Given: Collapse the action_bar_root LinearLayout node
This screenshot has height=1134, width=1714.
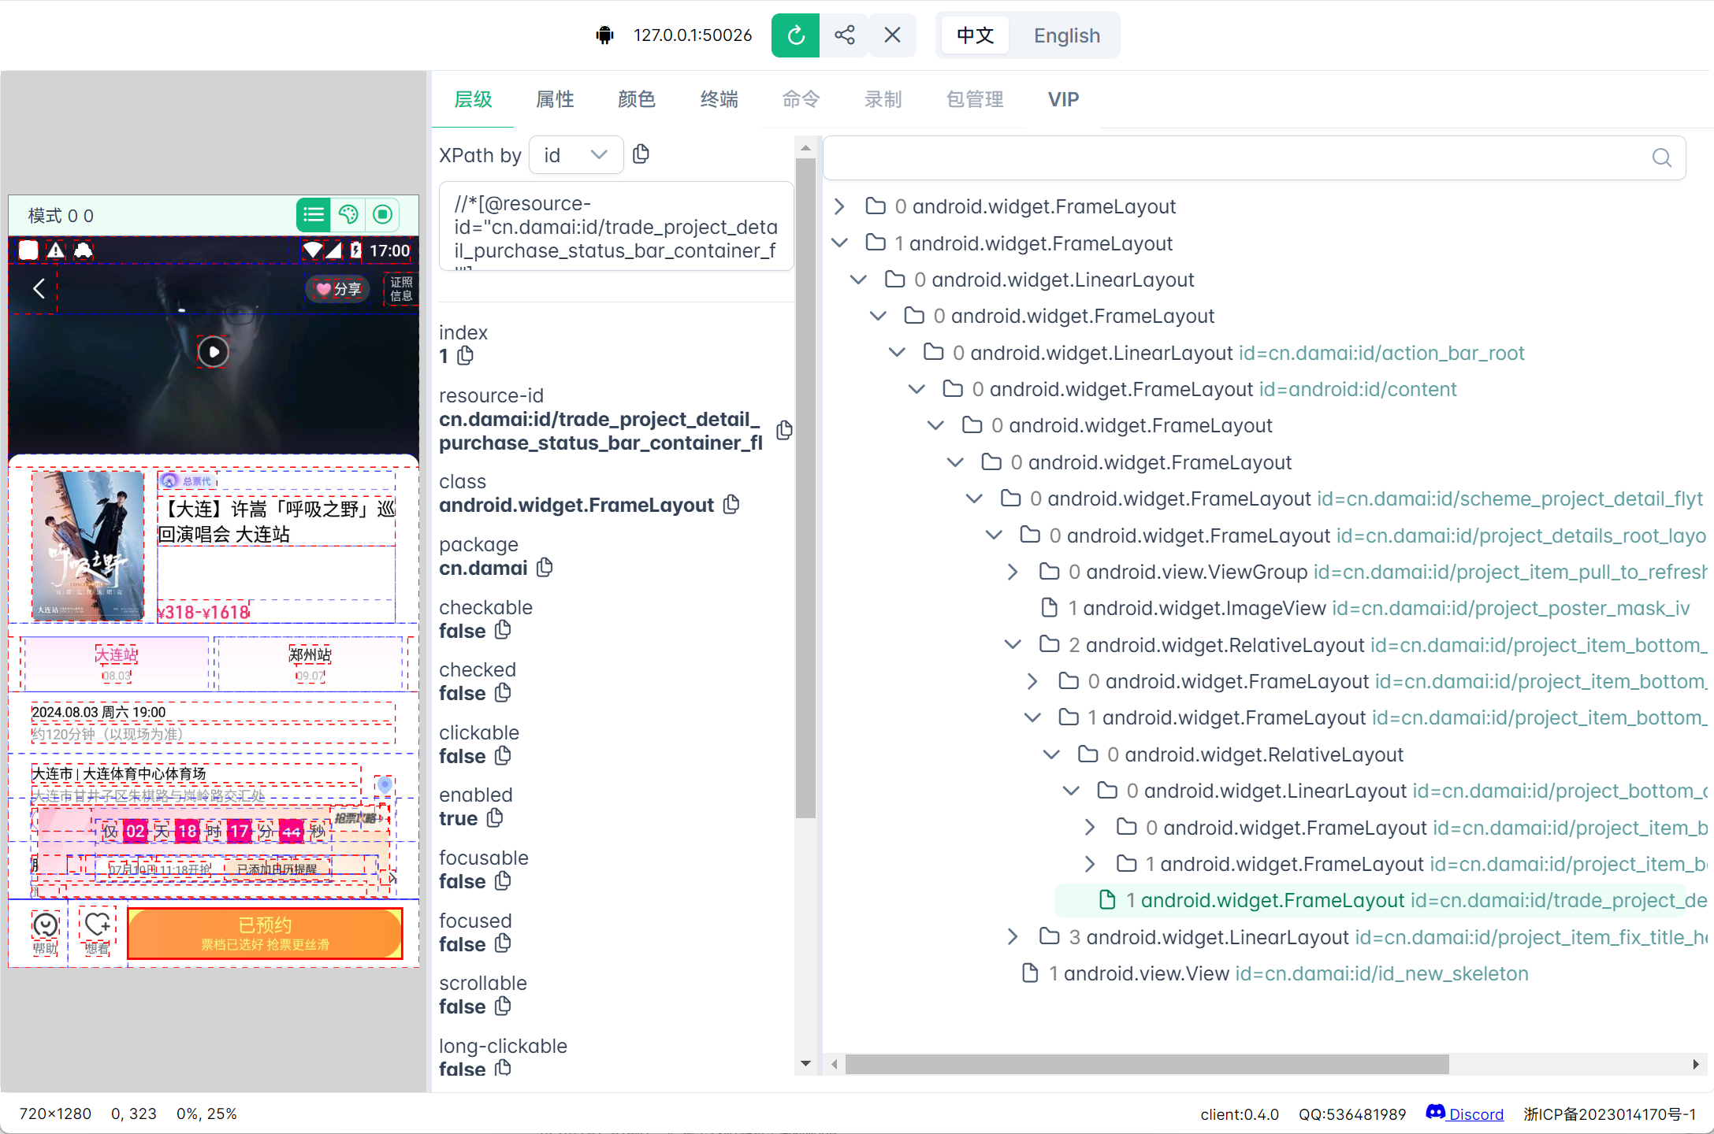Looking at the screenshot, I should (897, 353).
